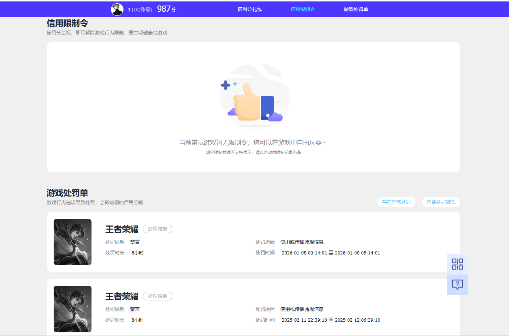Click the 2026-01-08 penalty time text
The width and height of the screenshot is (509, 336).
coord(331,253)
